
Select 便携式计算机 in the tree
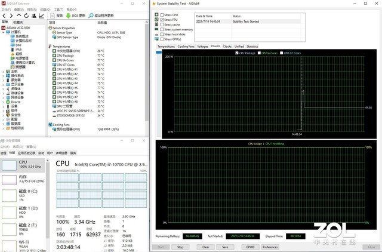23,63
